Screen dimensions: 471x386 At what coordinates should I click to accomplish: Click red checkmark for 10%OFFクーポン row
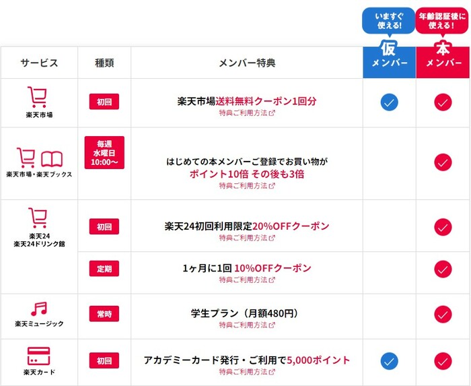click(x=443, y=269)
